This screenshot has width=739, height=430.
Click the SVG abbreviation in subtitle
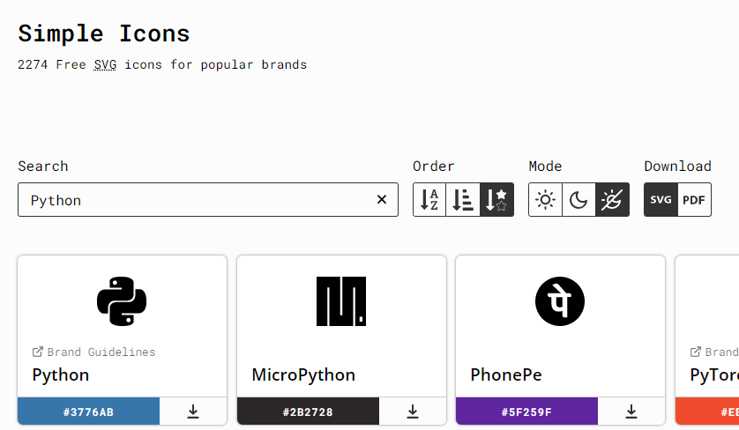coord(105,64)
